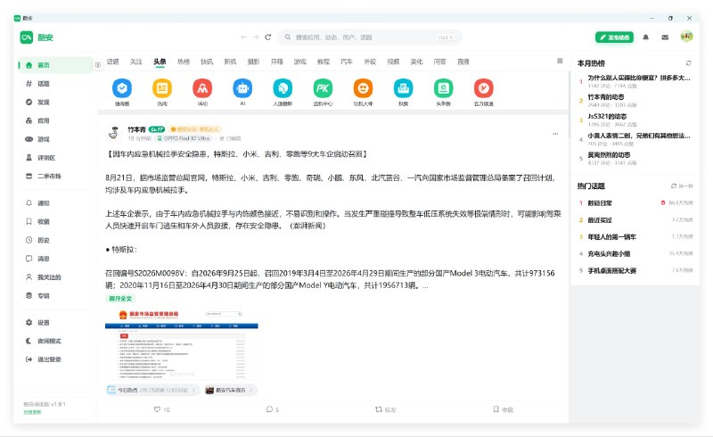Open the 应用 apps sidebar item

click(54, 120)
